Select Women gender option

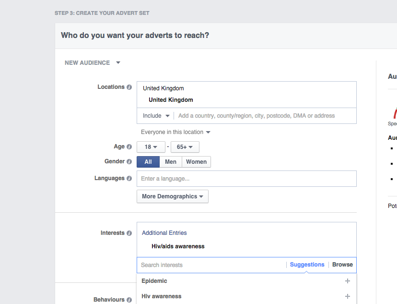point(196,162)
